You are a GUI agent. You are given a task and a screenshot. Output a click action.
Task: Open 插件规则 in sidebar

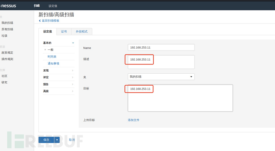point(7,59)
